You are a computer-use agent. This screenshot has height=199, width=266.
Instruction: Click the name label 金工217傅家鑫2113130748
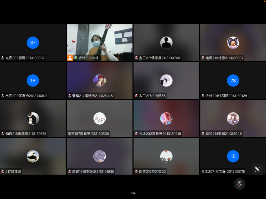pos(160,58)
